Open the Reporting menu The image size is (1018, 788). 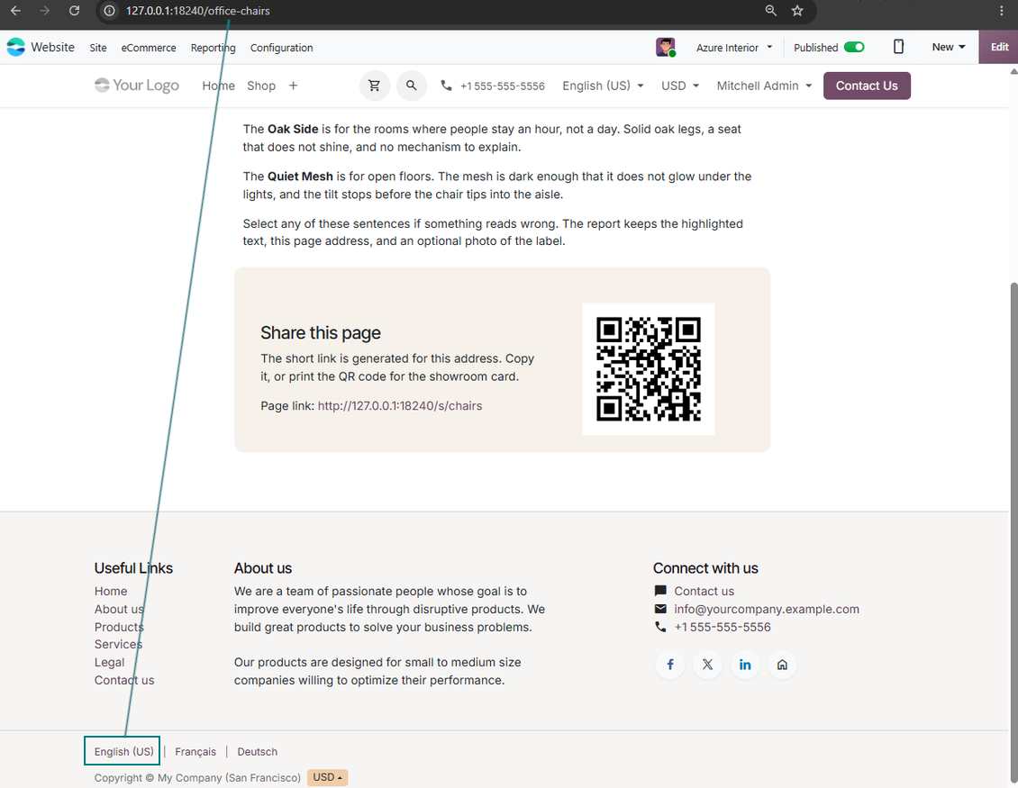[213, 48]
